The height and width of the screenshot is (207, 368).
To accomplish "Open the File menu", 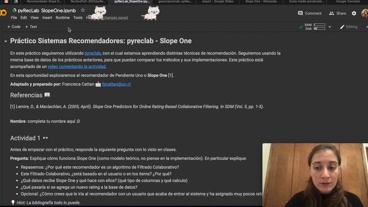I will (x=14, y=18).
